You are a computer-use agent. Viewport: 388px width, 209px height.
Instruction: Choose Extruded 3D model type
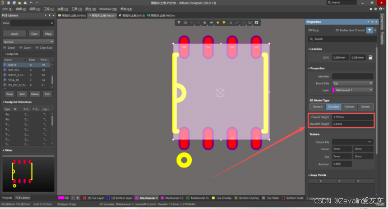click(x=334, y=106)
